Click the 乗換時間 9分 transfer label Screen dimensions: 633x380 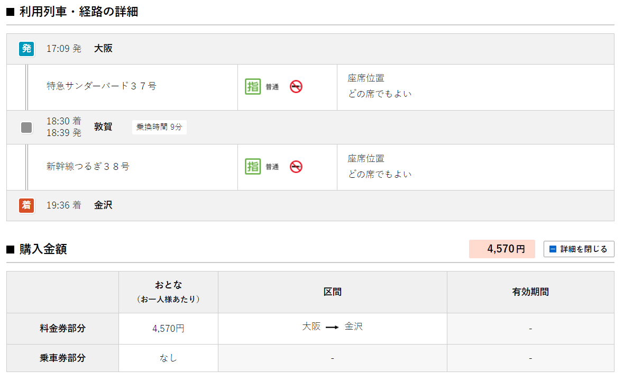(x=159, y=128)
